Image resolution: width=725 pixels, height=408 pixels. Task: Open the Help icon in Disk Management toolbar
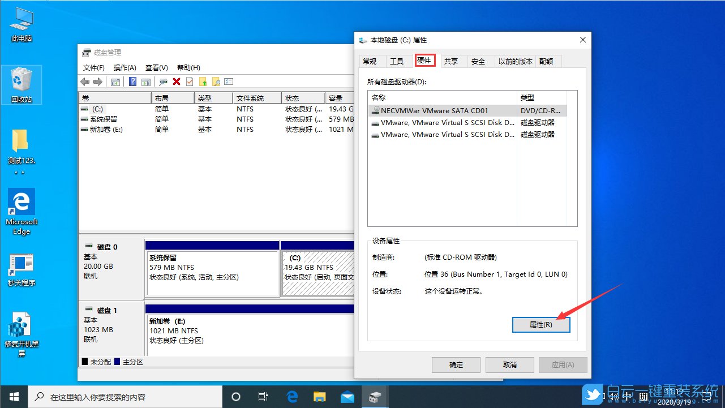pos(132,81)
